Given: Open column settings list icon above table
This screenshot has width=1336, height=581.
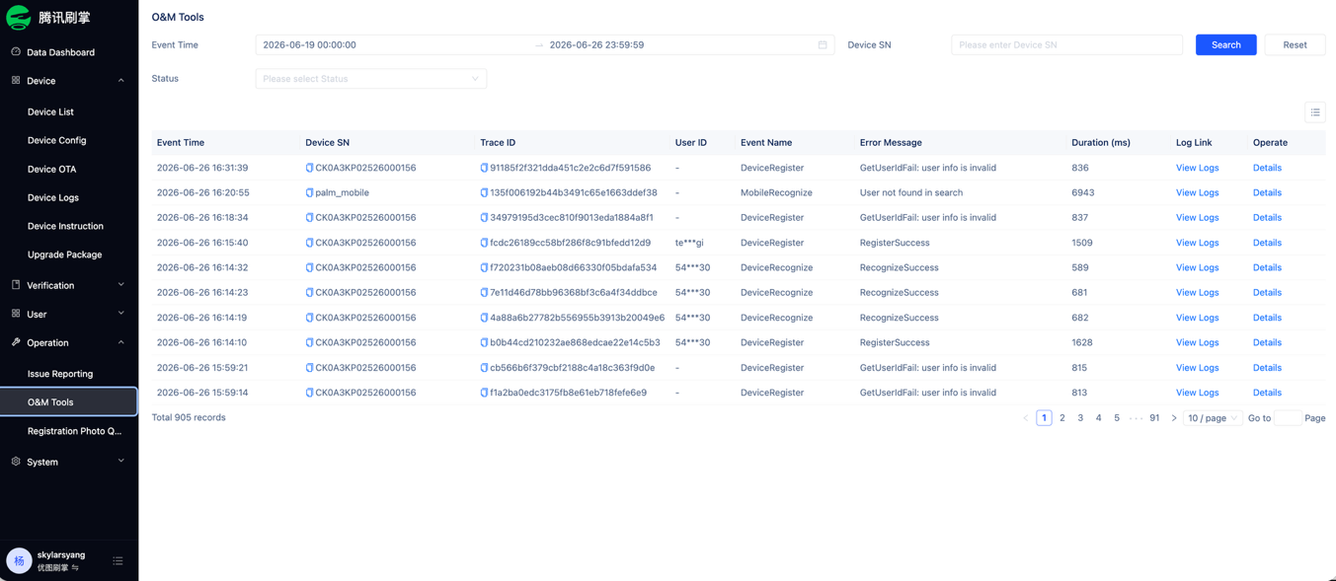Looking at the screenshot, I should coord(1315,112).
